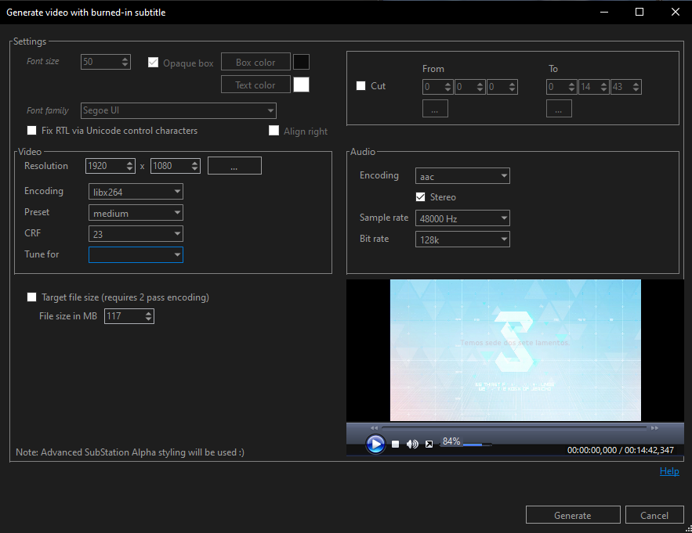Image resolution: width=692 pixels, height=533 pixels.
Task: Stop the video preview playback
Action: pos(395,444)
